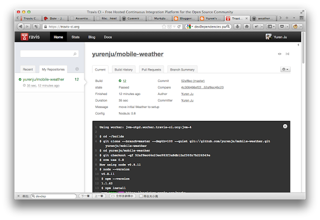This screenshot has height=220, width=320.
Task: Click the reload page icon in address bar
Action: [180, 26]
